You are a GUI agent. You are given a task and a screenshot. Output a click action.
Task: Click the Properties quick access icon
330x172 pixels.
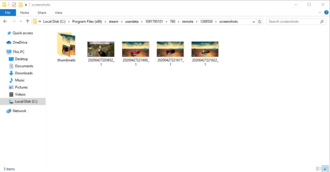coord(14,5)
